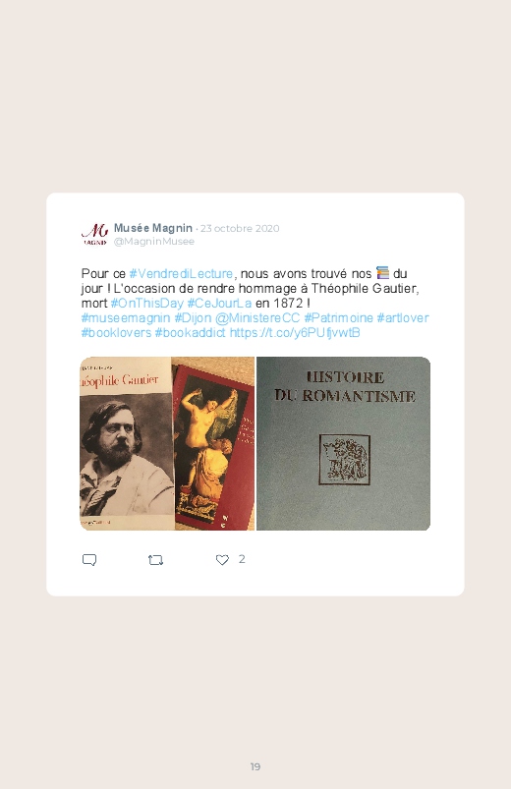Open the #Dijon hashtag

click(x=193, y=318)
